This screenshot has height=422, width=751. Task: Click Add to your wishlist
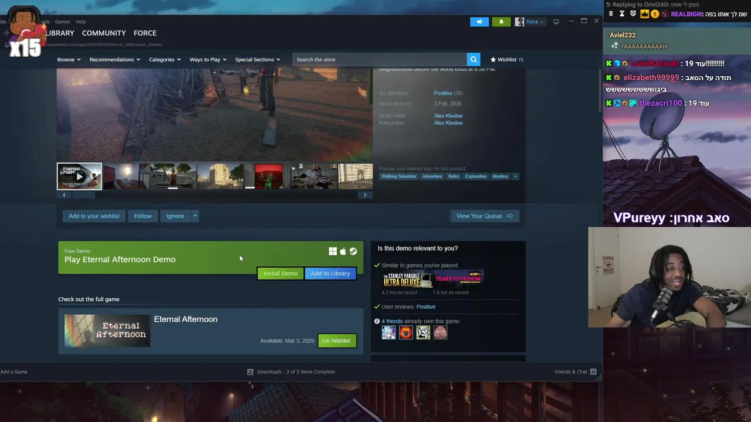click(x=94, y=216)
